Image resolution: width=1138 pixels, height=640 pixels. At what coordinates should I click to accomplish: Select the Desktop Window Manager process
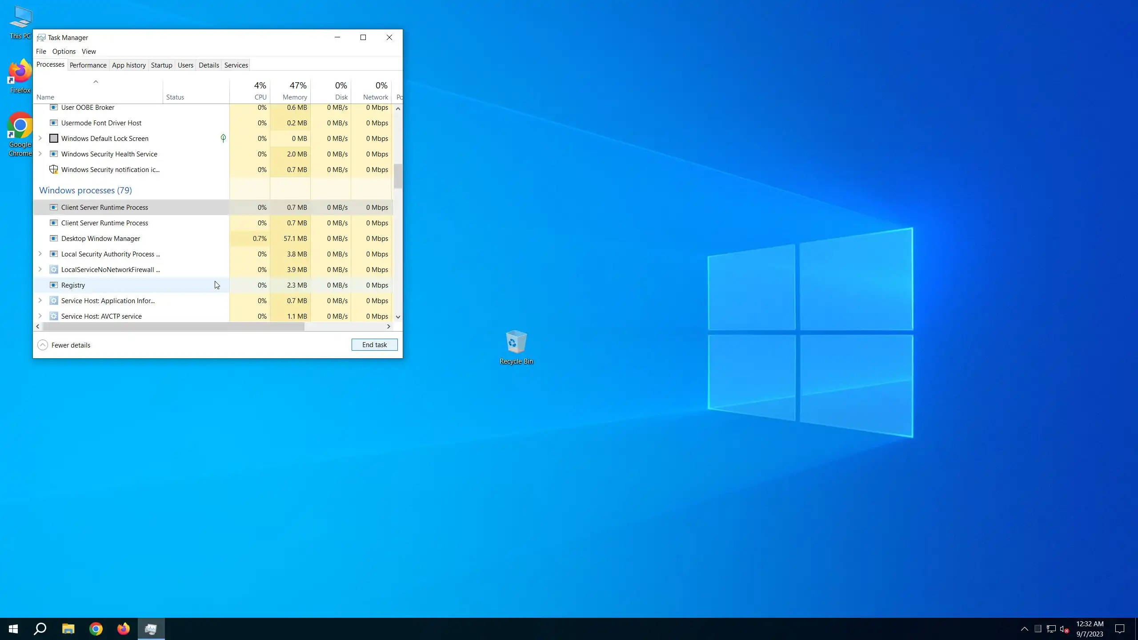tap(100, 239)
